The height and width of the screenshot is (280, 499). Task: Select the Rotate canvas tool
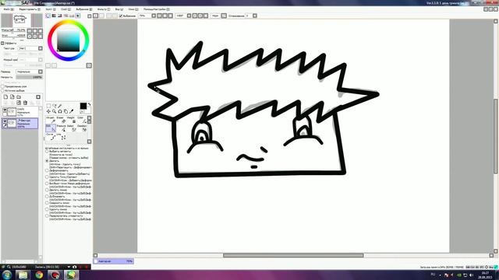[x=60, y=111]
